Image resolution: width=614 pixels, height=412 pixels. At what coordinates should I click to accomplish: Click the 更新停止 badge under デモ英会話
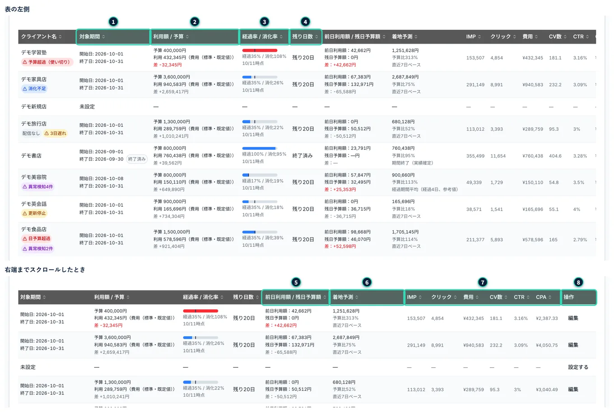click(x=34, y=213)
